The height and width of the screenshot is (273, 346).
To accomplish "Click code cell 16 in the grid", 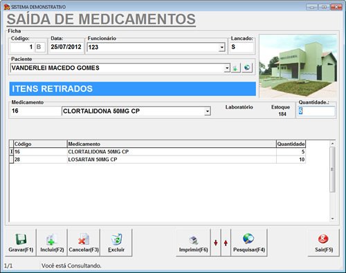I will tap(40, 151).
